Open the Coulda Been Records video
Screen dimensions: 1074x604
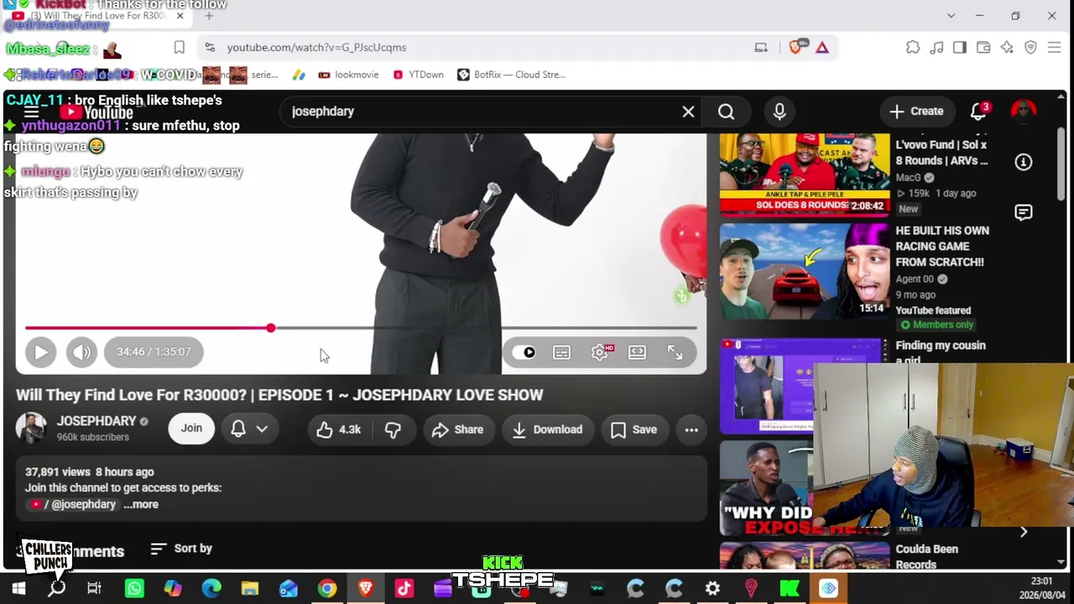tap(926, 556)
